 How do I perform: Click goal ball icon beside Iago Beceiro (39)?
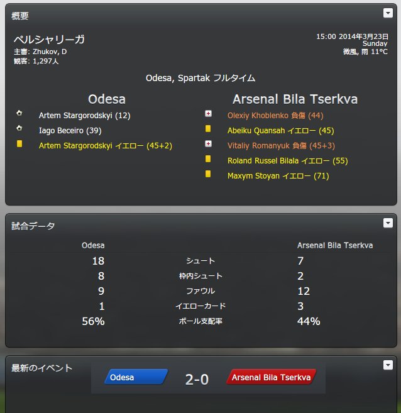(19, 128)
